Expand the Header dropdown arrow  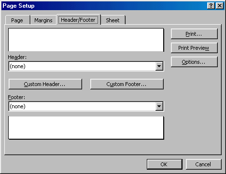159,66
